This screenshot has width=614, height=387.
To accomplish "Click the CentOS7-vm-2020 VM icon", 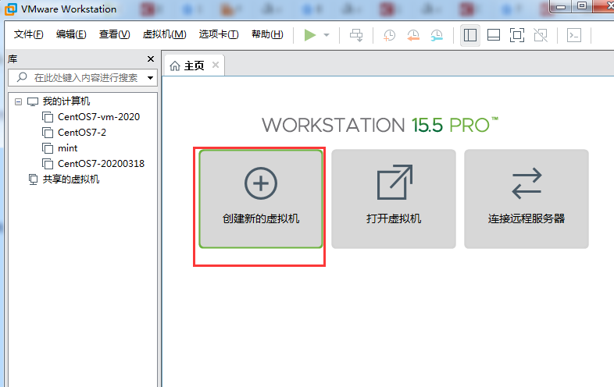I will click(x=48, y=117).
